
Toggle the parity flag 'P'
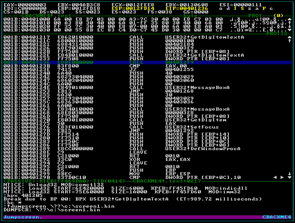coord(264,9)
